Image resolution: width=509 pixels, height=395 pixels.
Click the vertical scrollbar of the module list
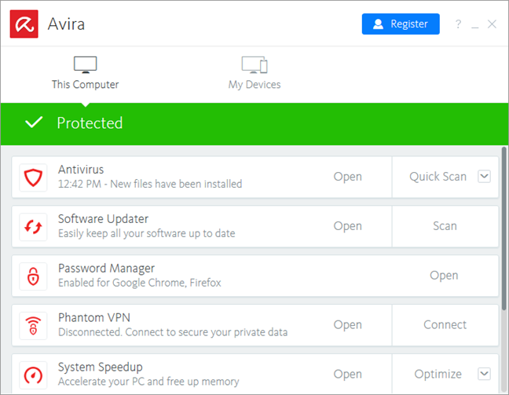pyautogui.click(x=504, y=229)
